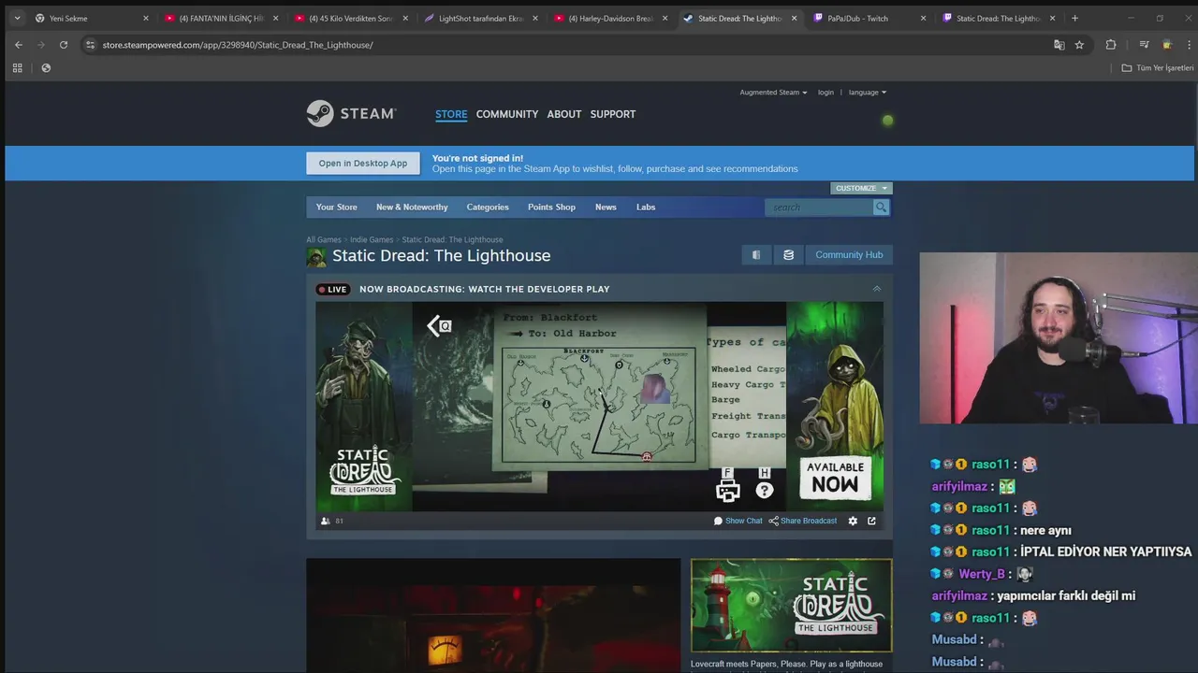Screen dimensions: 1198x673
Task: Click the live broadcast video
Action: tap(599, 406)
